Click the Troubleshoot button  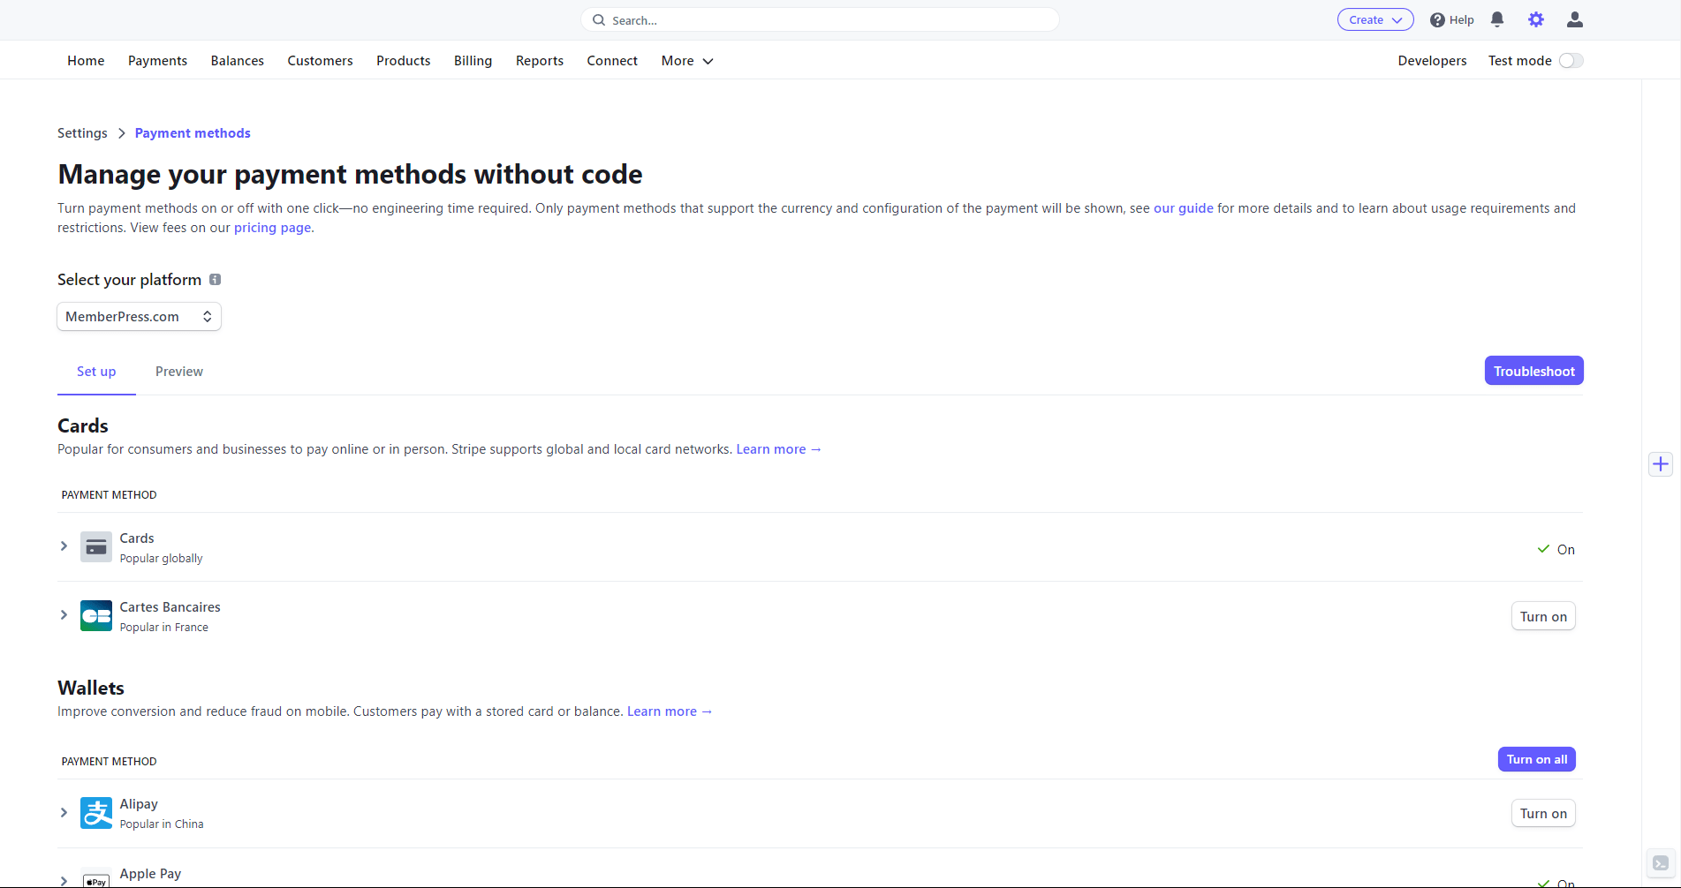pyautogui.click(x=1533, y=370)
